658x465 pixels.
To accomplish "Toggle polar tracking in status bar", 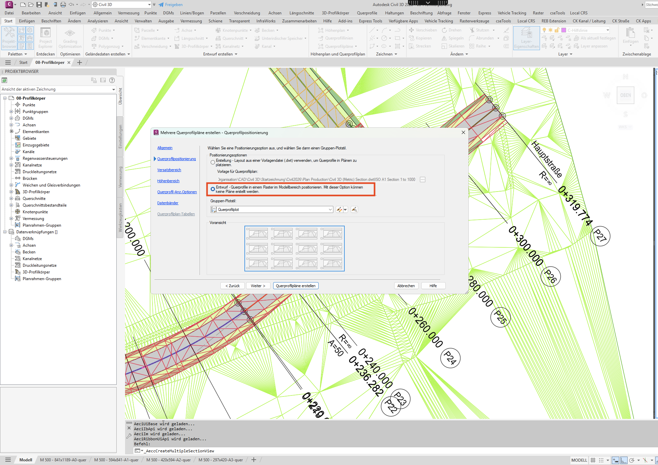I will pyautogui.click(x=632, y=460).
